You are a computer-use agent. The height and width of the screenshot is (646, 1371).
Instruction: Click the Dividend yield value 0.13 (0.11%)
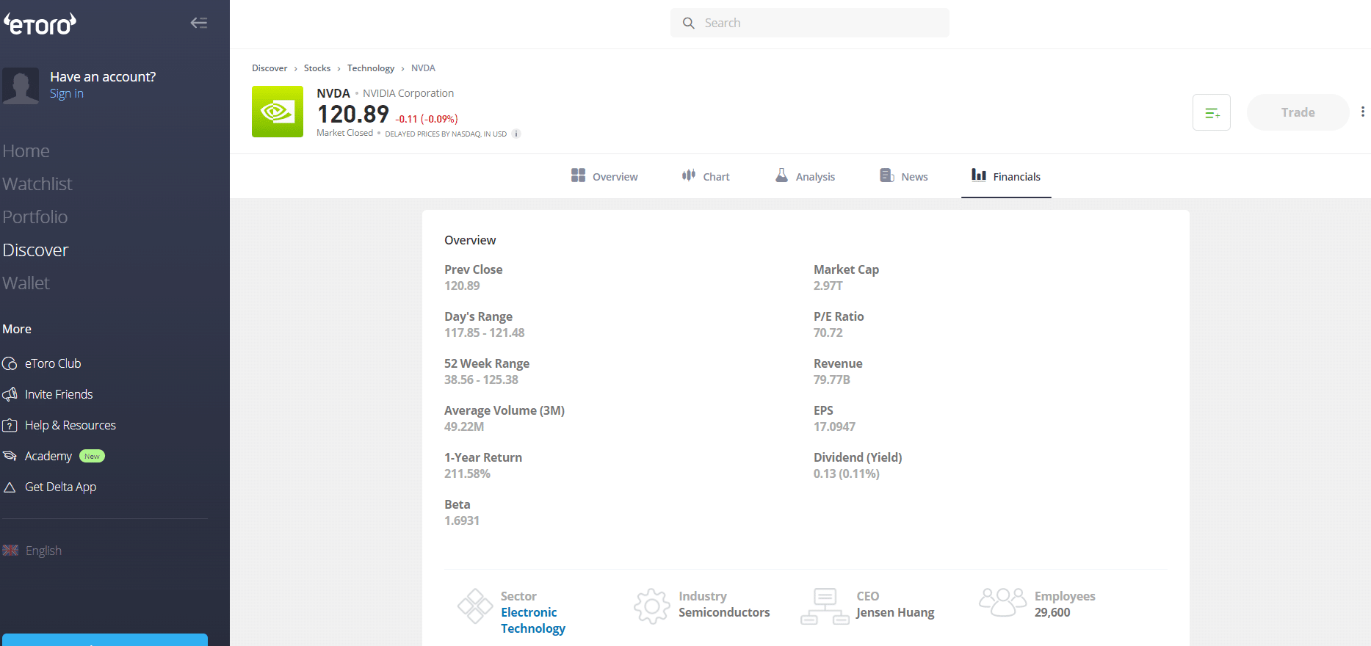(846, 473)
